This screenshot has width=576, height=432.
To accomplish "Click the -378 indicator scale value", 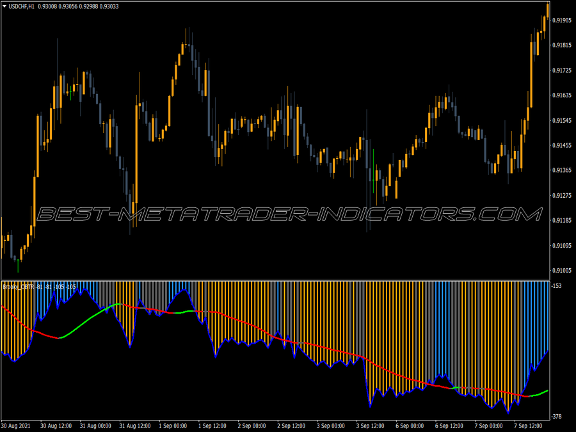I will click(x=557, y=417).
